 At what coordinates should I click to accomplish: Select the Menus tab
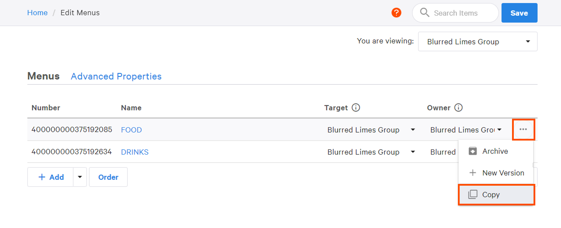click(43, 76)
